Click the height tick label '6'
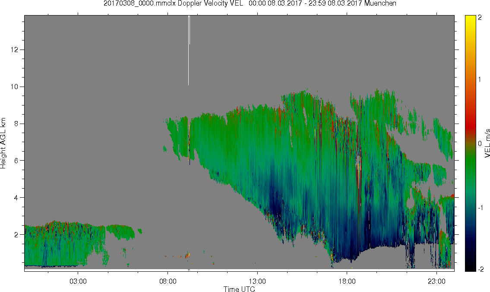 [16, 161]
